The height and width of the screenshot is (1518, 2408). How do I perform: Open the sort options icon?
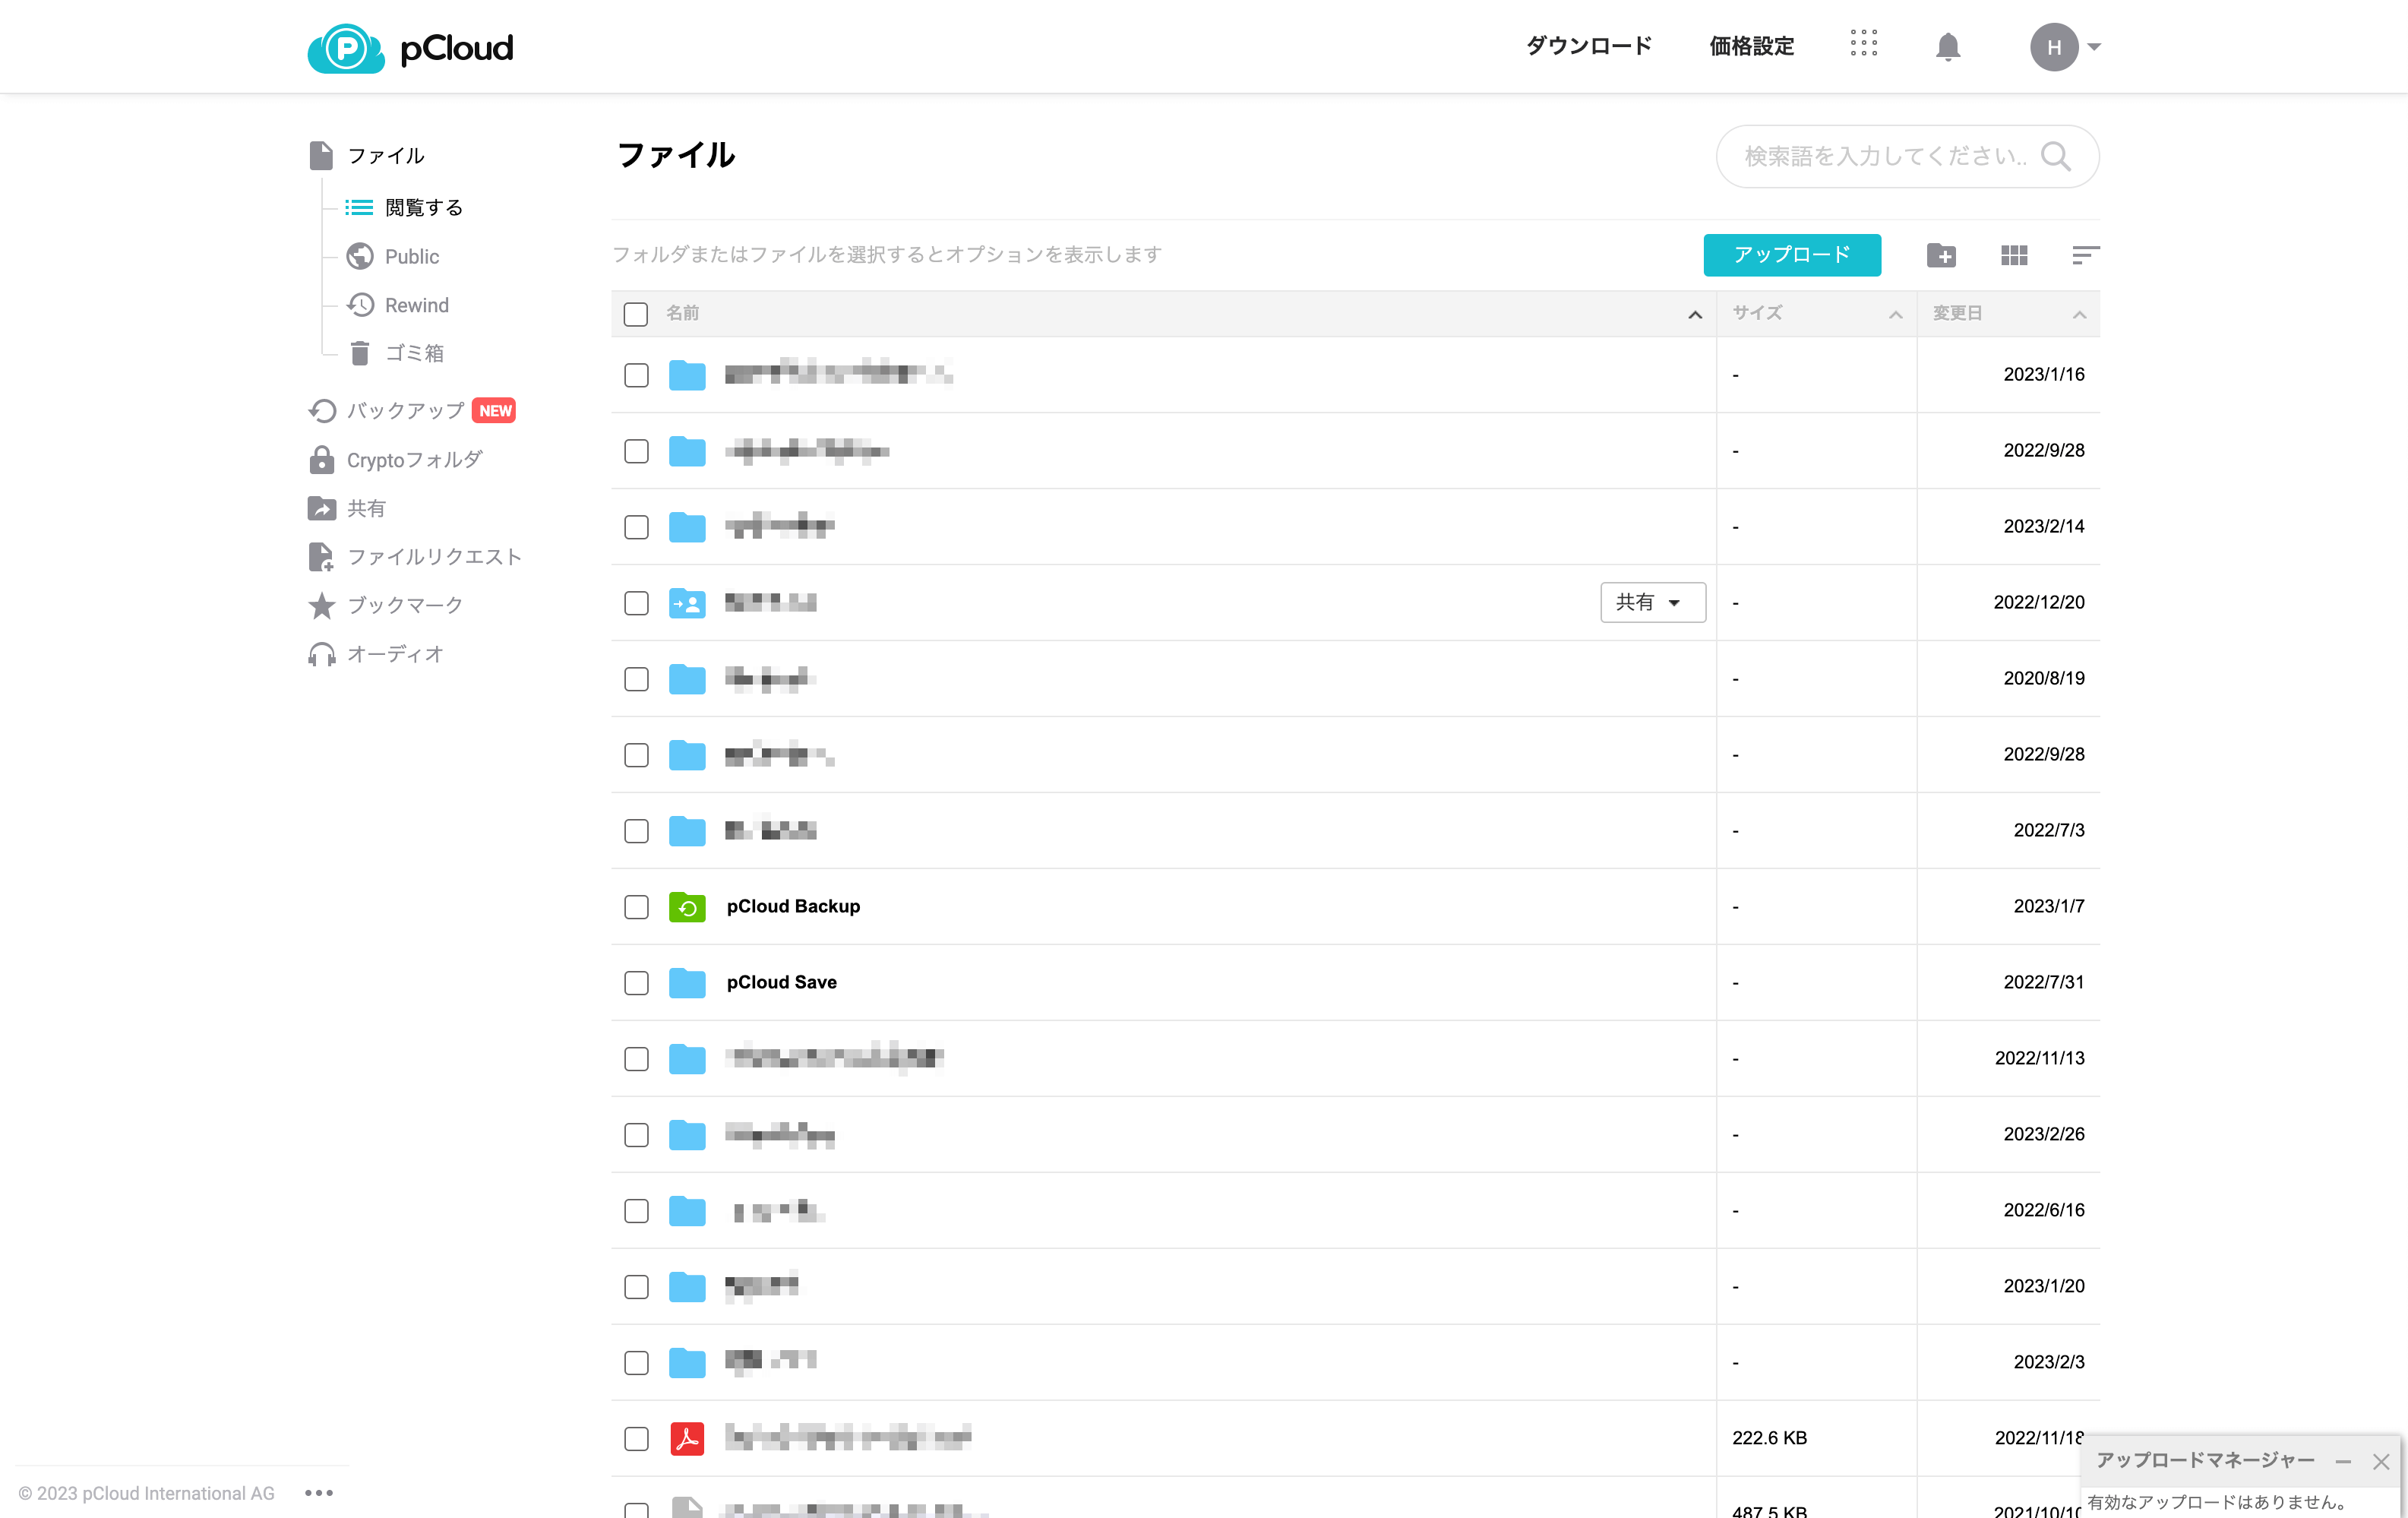point(2085,255)
